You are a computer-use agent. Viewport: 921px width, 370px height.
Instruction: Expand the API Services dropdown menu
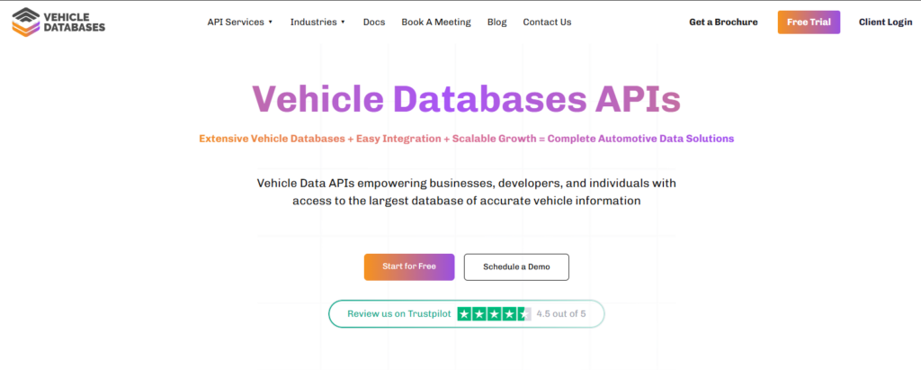click(240, 23)
